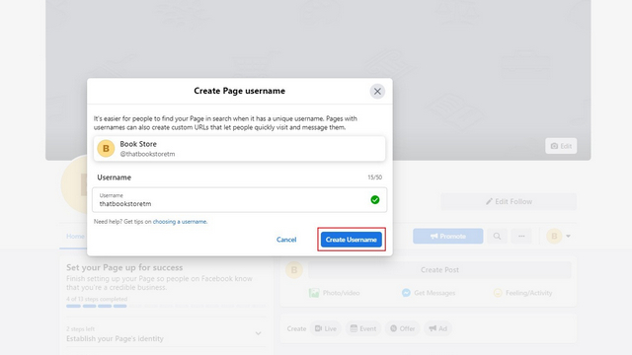Click the page setup steps progress bar
Screen dimensions: 632x355
(x=166, y=306)
